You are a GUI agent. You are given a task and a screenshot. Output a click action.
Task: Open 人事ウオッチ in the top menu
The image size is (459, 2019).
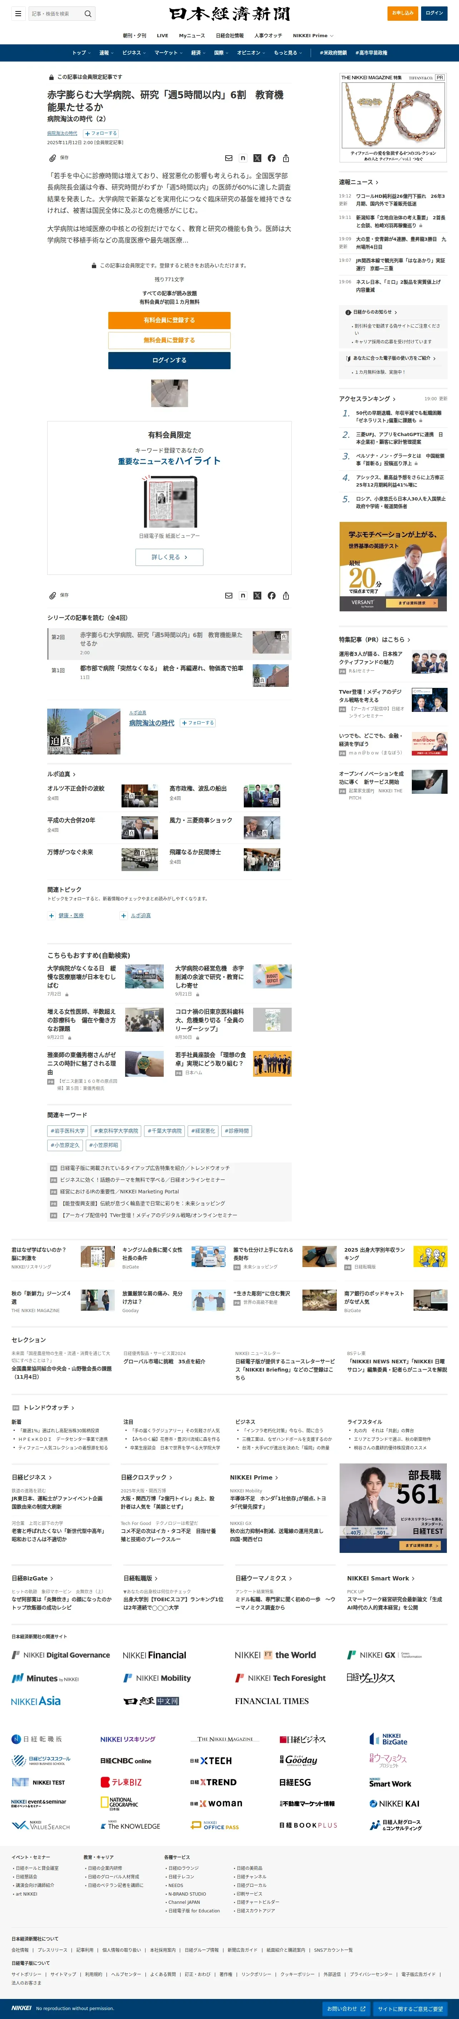point(268,35)
